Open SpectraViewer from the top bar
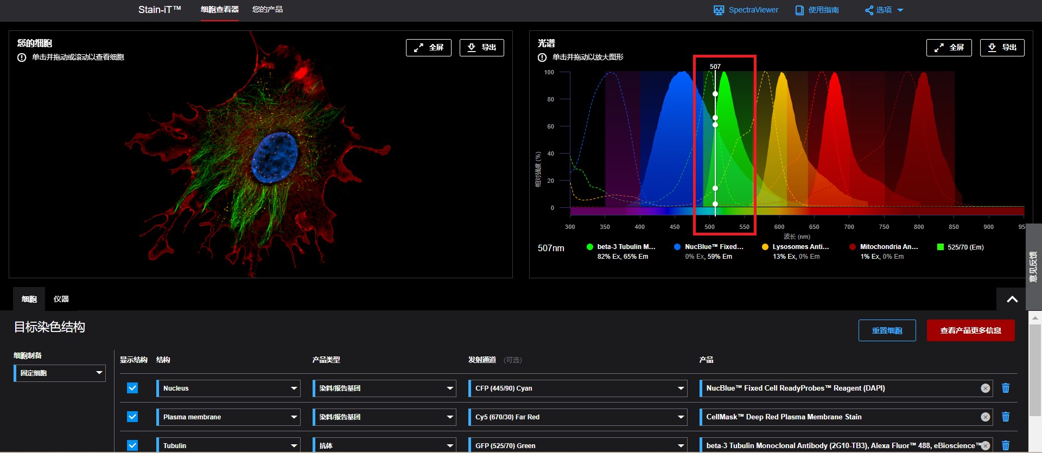Image resolution: width=1042 pixels, height=453 pixels. point(746,10)
